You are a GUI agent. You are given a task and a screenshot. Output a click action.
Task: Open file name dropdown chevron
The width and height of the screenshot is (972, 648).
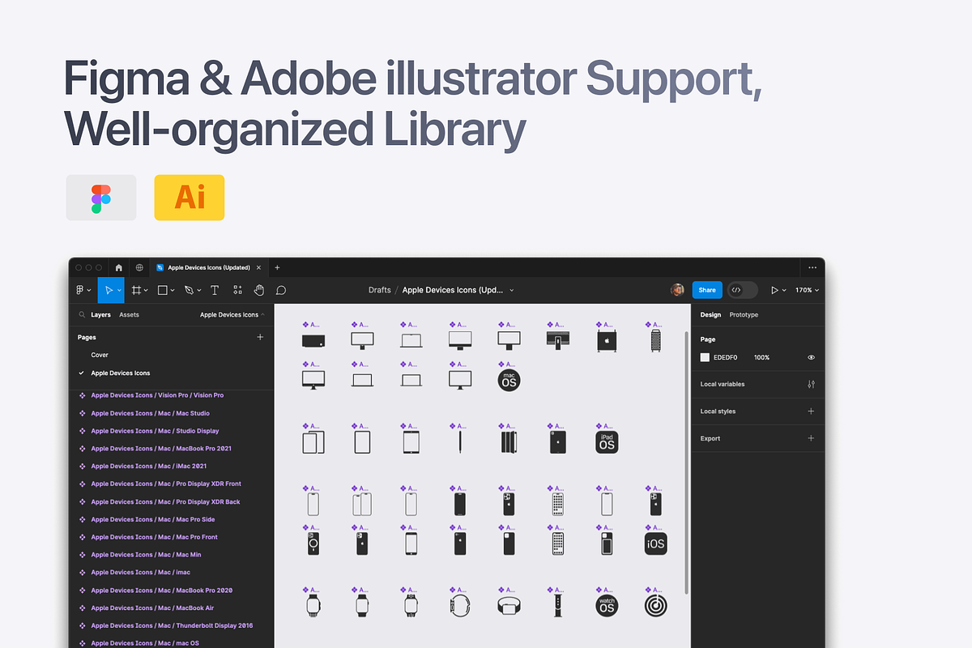click(x=511, y=290)
